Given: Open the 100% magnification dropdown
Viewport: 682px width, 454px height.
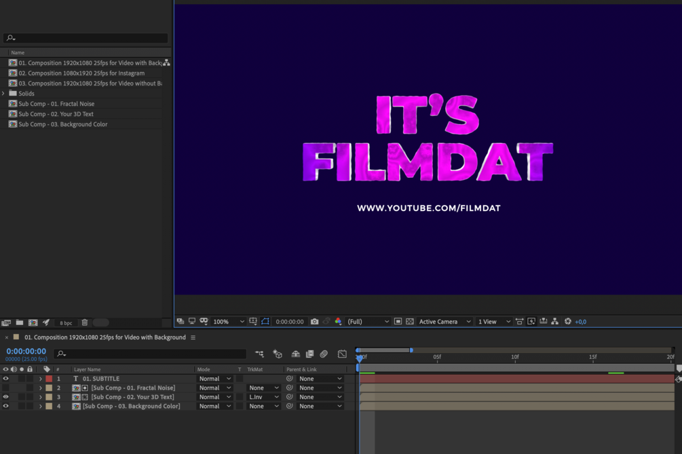Looking at the screenshot, I should [229, 322].
